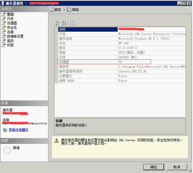Click the 服务器排序规则 property row
Image resolution: width=193 pixels, height=173 pixels.
(122, 71)
